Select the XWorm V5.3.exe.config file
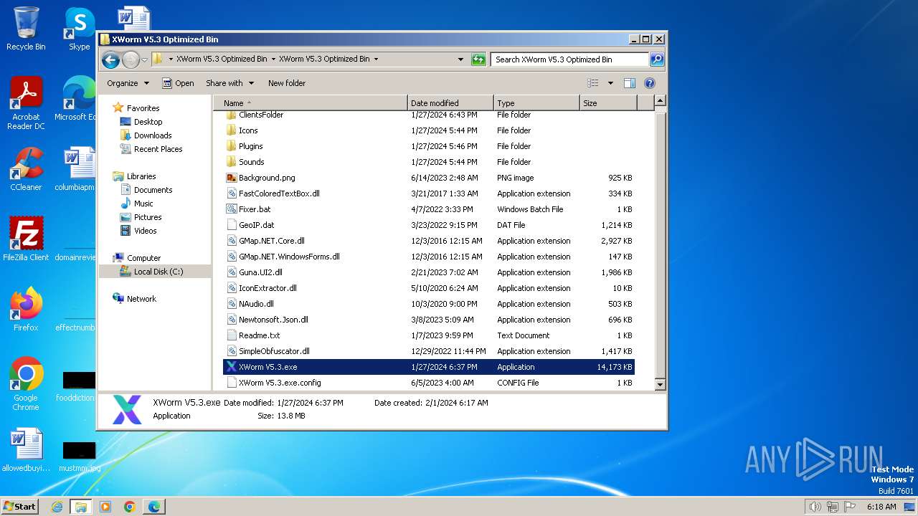918x516 pixels. (280, 383)
